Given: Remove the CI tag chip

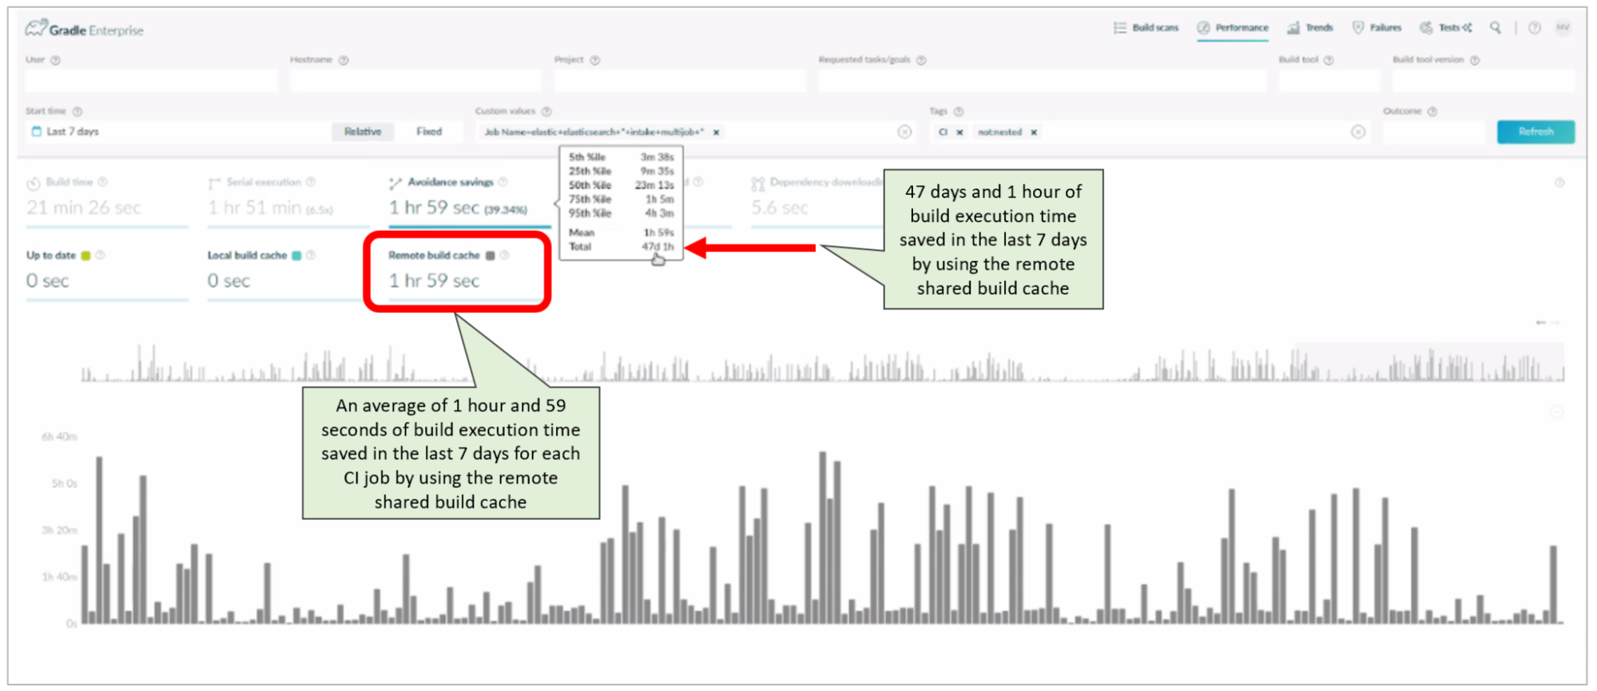Looking at the screenshot, I should [x=959, y=133].
